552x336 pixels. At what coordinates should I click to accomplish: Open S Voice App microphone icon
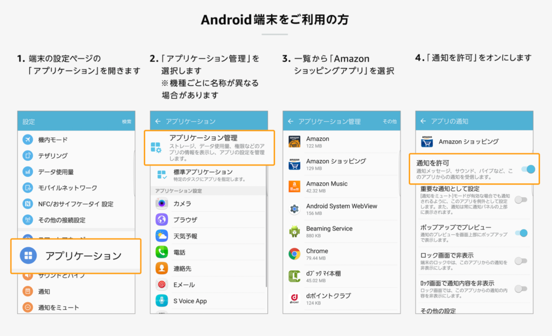162,301
